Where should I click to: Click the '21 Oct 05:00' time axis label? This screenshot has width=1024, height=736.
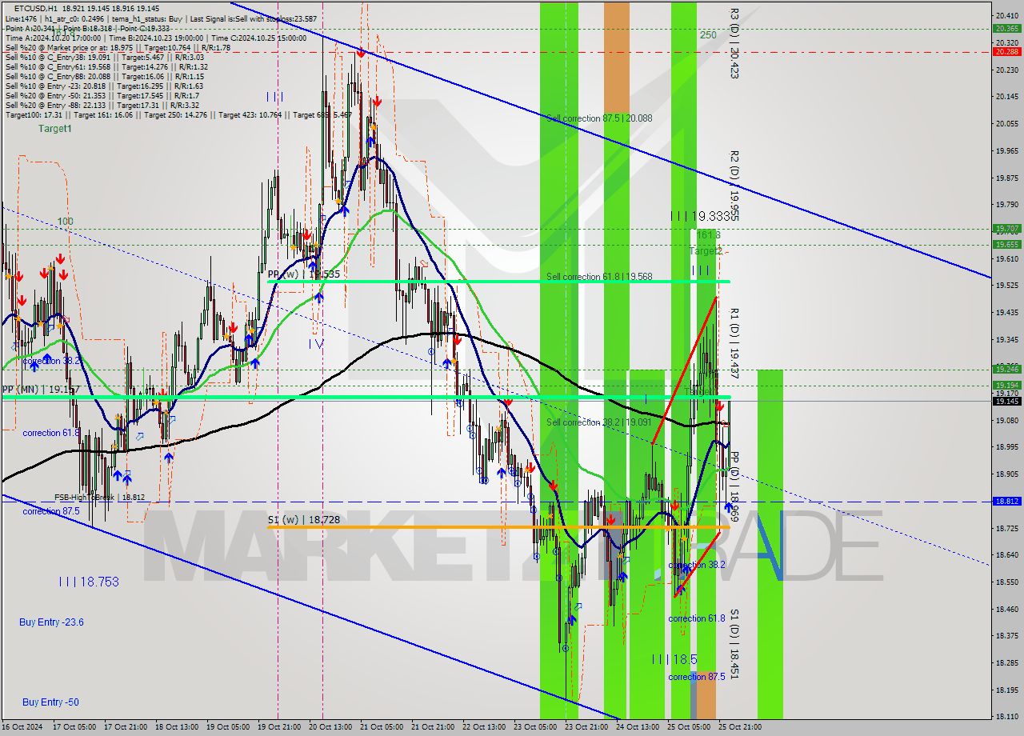coord(381,727)
